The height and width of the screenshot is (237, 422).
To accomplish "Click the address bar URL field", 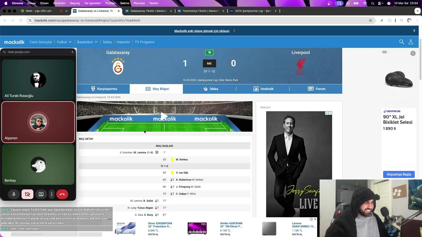I will [198, 20].
